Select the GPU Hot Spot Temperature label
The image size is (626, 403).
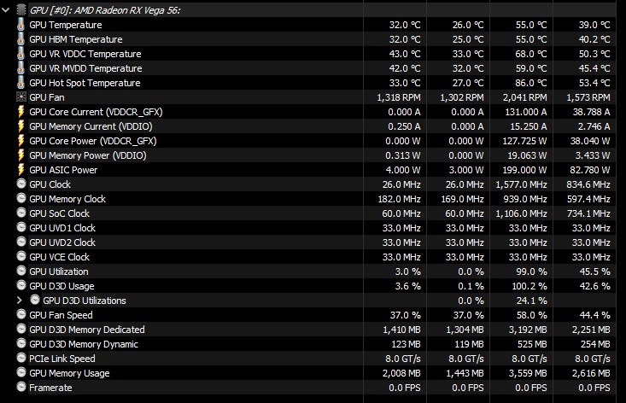(x=85, y=83)
